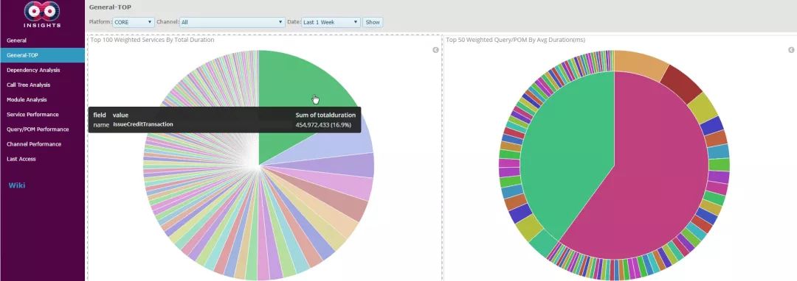Click 'Top 50 Weighted Query/POM By Avg Duration(ms)' title
797x281 pixels.
515,40
